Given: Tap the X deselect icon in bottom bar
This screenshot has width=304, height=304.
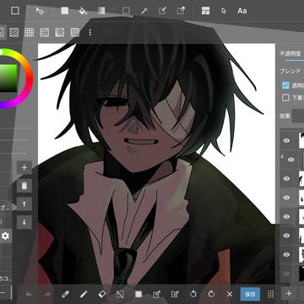Looking at the screenshot, I should [230, 294].
